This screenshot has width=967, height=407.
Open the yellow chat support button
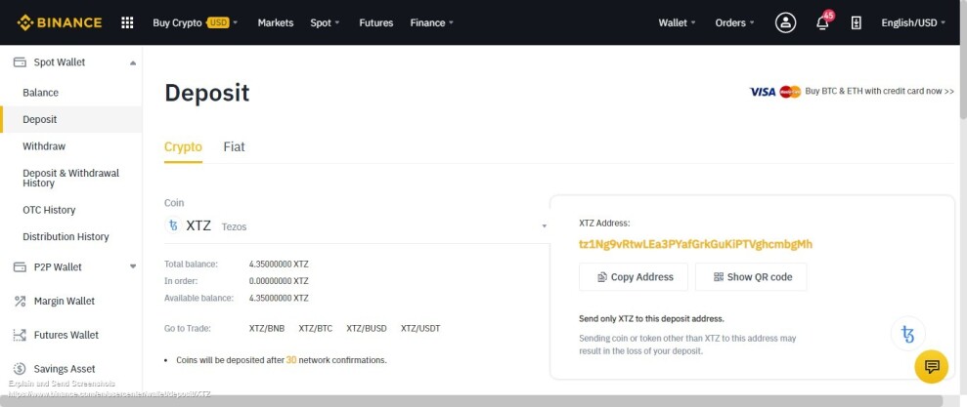(931, 367)
